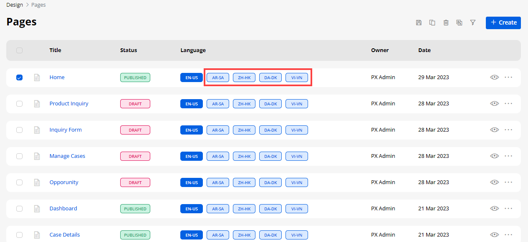Select AR-SA language tag on Home row

(x=218, y=77)
